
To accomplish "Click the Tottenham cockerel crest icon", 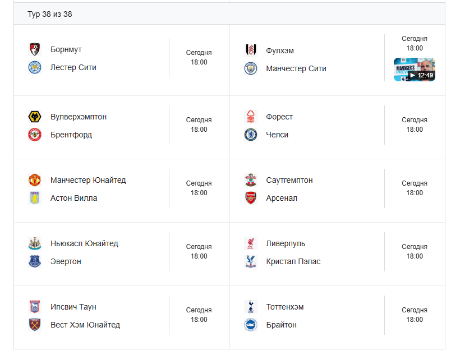I will coord(250,307).
